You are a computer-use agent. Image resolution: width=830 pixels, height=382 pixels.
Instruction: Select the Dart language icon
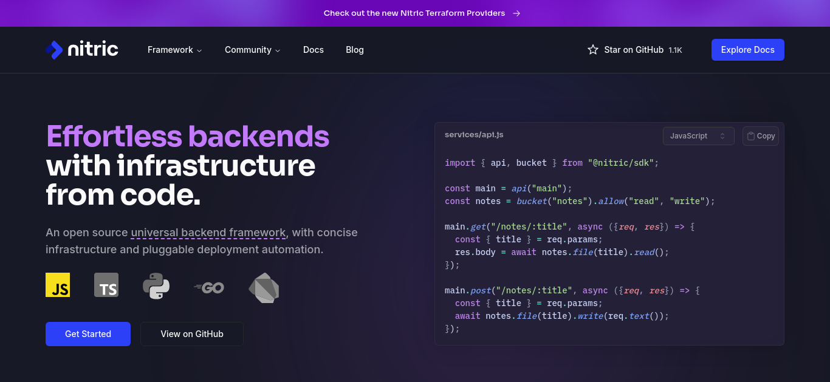pos(264,287)
